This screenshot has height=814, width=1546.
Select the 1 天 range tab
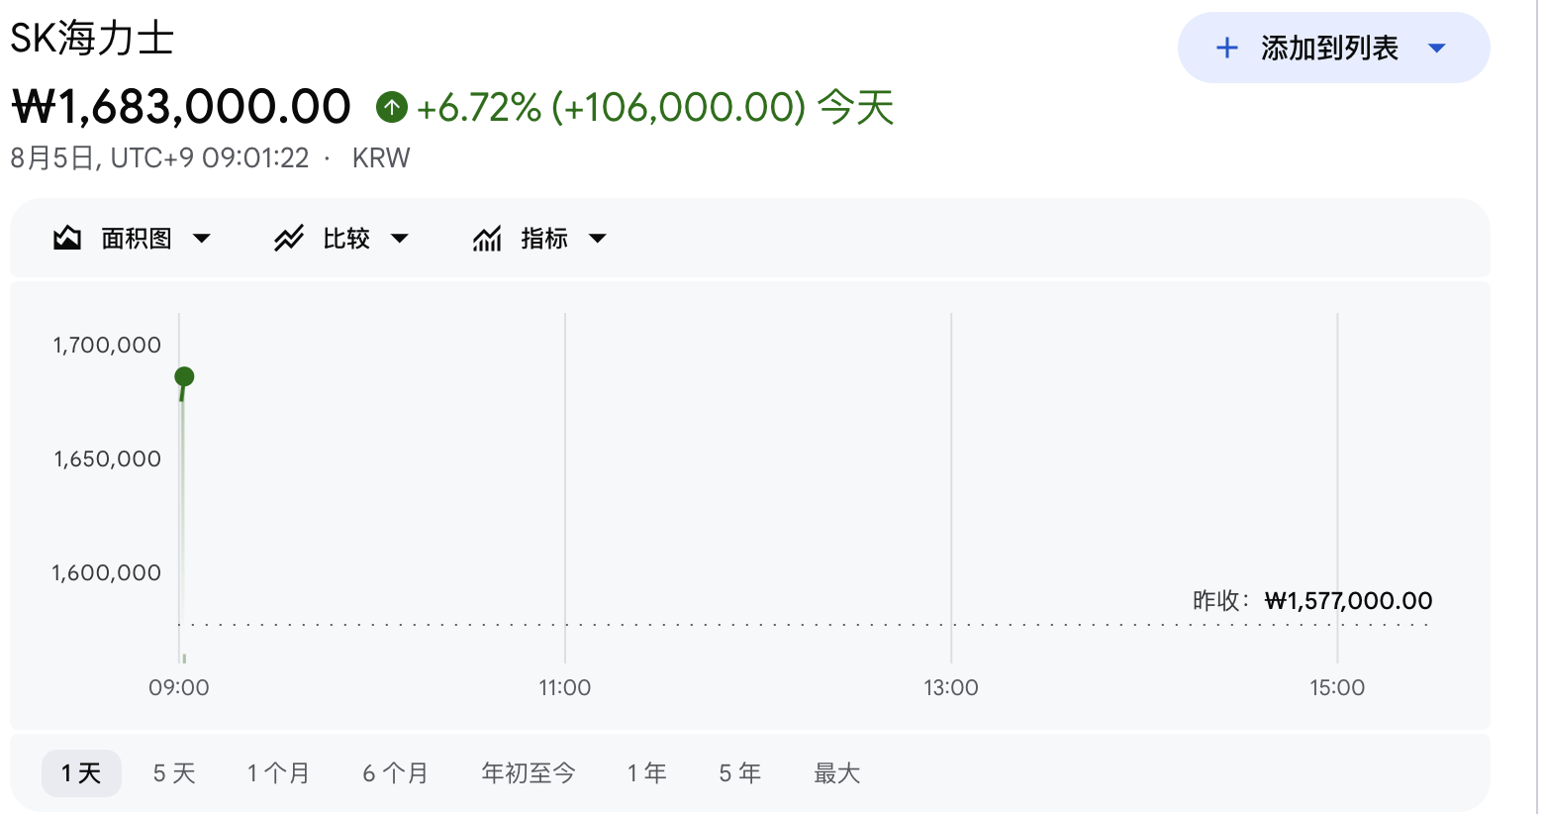click(x=81, y=773)
